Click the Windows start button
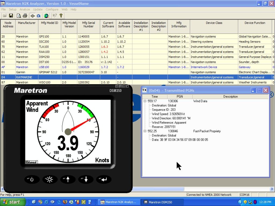The height and width of the screenshot is (206, 275). pos(13,202)
